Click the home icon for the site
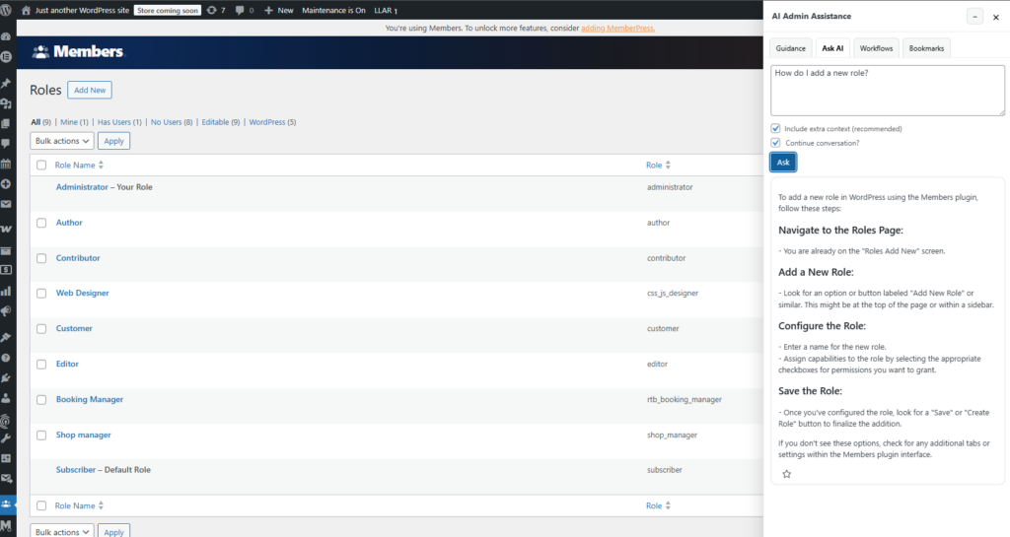 (26, 10)
